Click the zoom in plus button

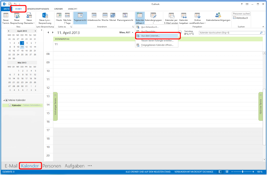[253, 172]
